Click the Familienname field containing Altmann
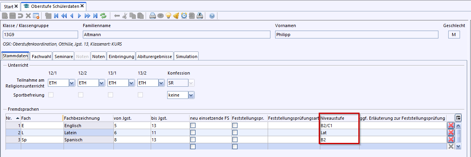 click(176, 35)
